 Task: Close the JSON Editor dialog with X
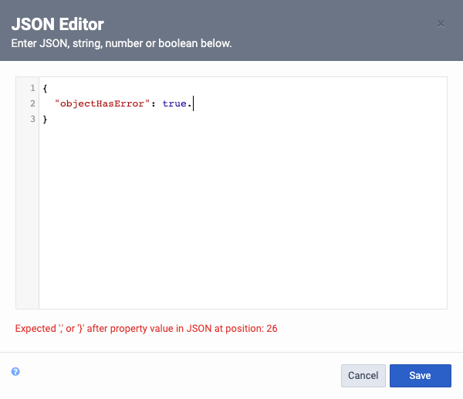(441, 24)
